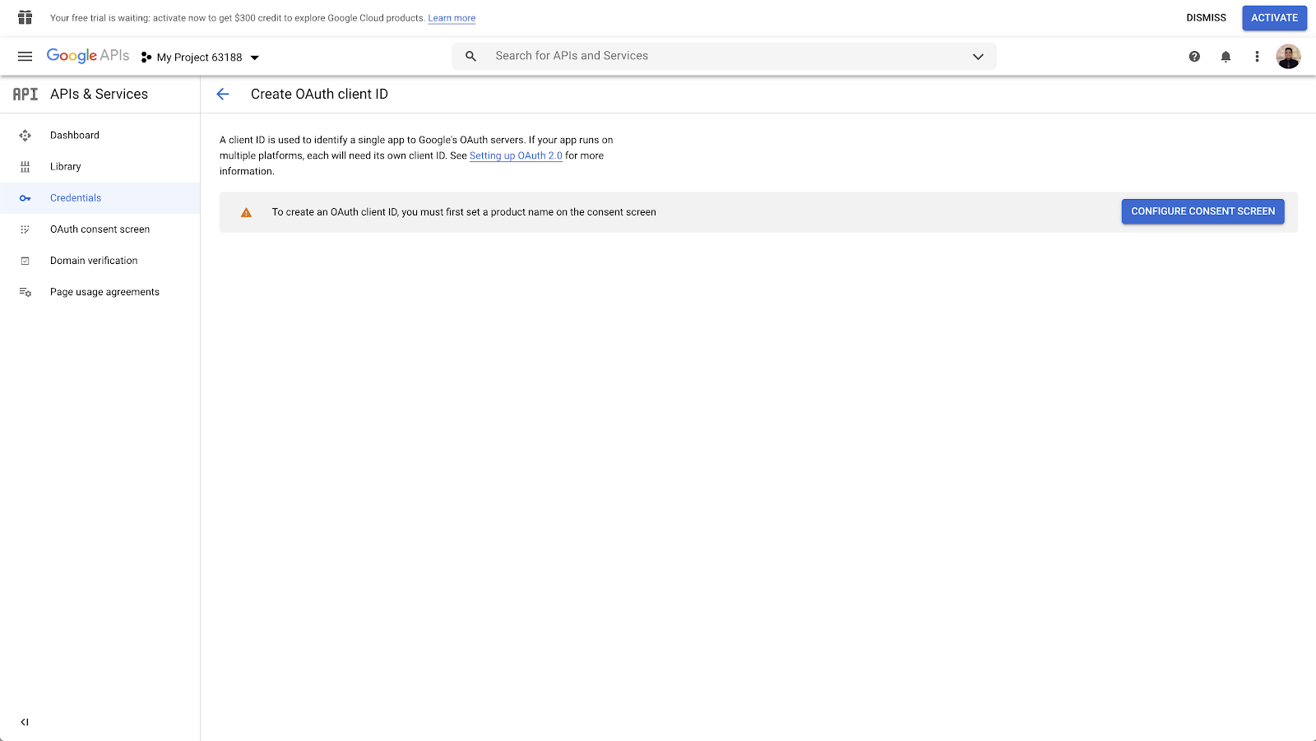This screenshot has width=1316, height=741.
Task: Open the notifications bell
Action: tap(1226, 57)
